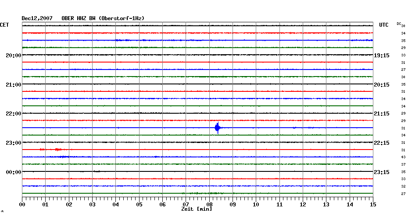408x216 pixels.
Task: Click the 22:15 UTC time label
Action: coord(382,143)
